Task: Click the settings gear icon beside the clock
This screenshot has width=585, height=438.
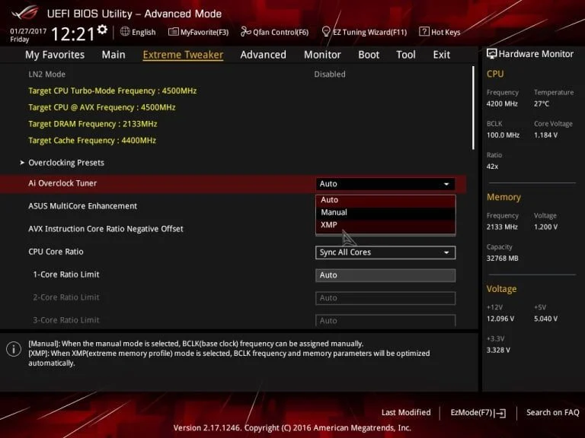Action: point(102,29)
